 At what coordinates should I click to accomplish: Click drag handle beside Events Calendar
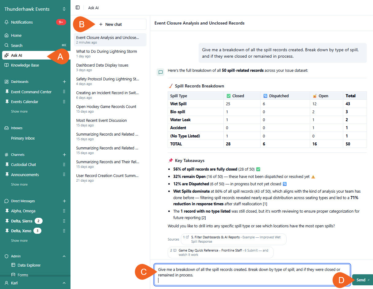[64, 102]
